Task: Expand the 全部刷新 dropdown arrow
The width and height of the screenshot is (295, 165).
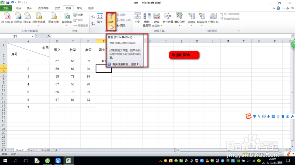Action: 67,26
